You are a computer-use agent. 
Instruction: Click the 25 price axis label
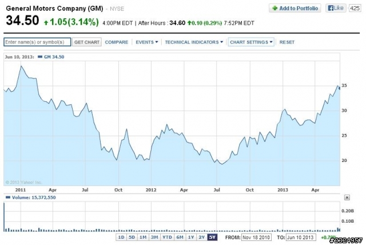click(x=344, y=136)
